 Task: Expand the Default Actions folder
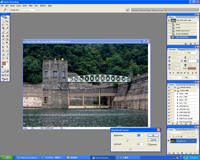(x=175, y=87)
